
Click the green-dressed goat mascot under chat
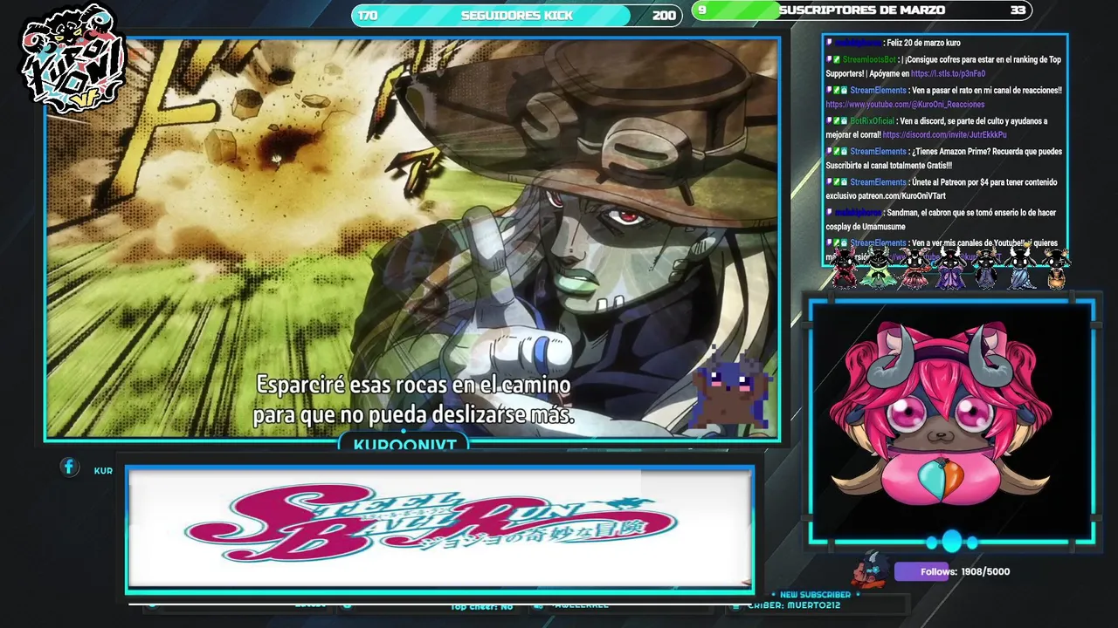click(878, 268)
